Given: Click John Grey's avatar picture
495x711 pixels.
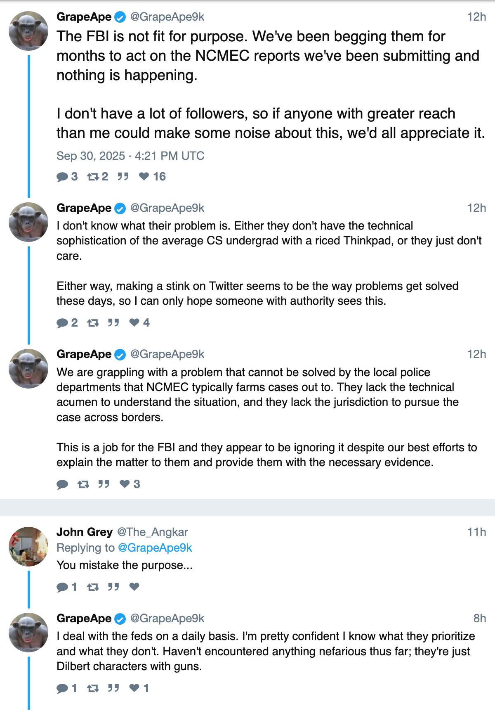Looking at the screenshot, I should click(x=28, y=546).
